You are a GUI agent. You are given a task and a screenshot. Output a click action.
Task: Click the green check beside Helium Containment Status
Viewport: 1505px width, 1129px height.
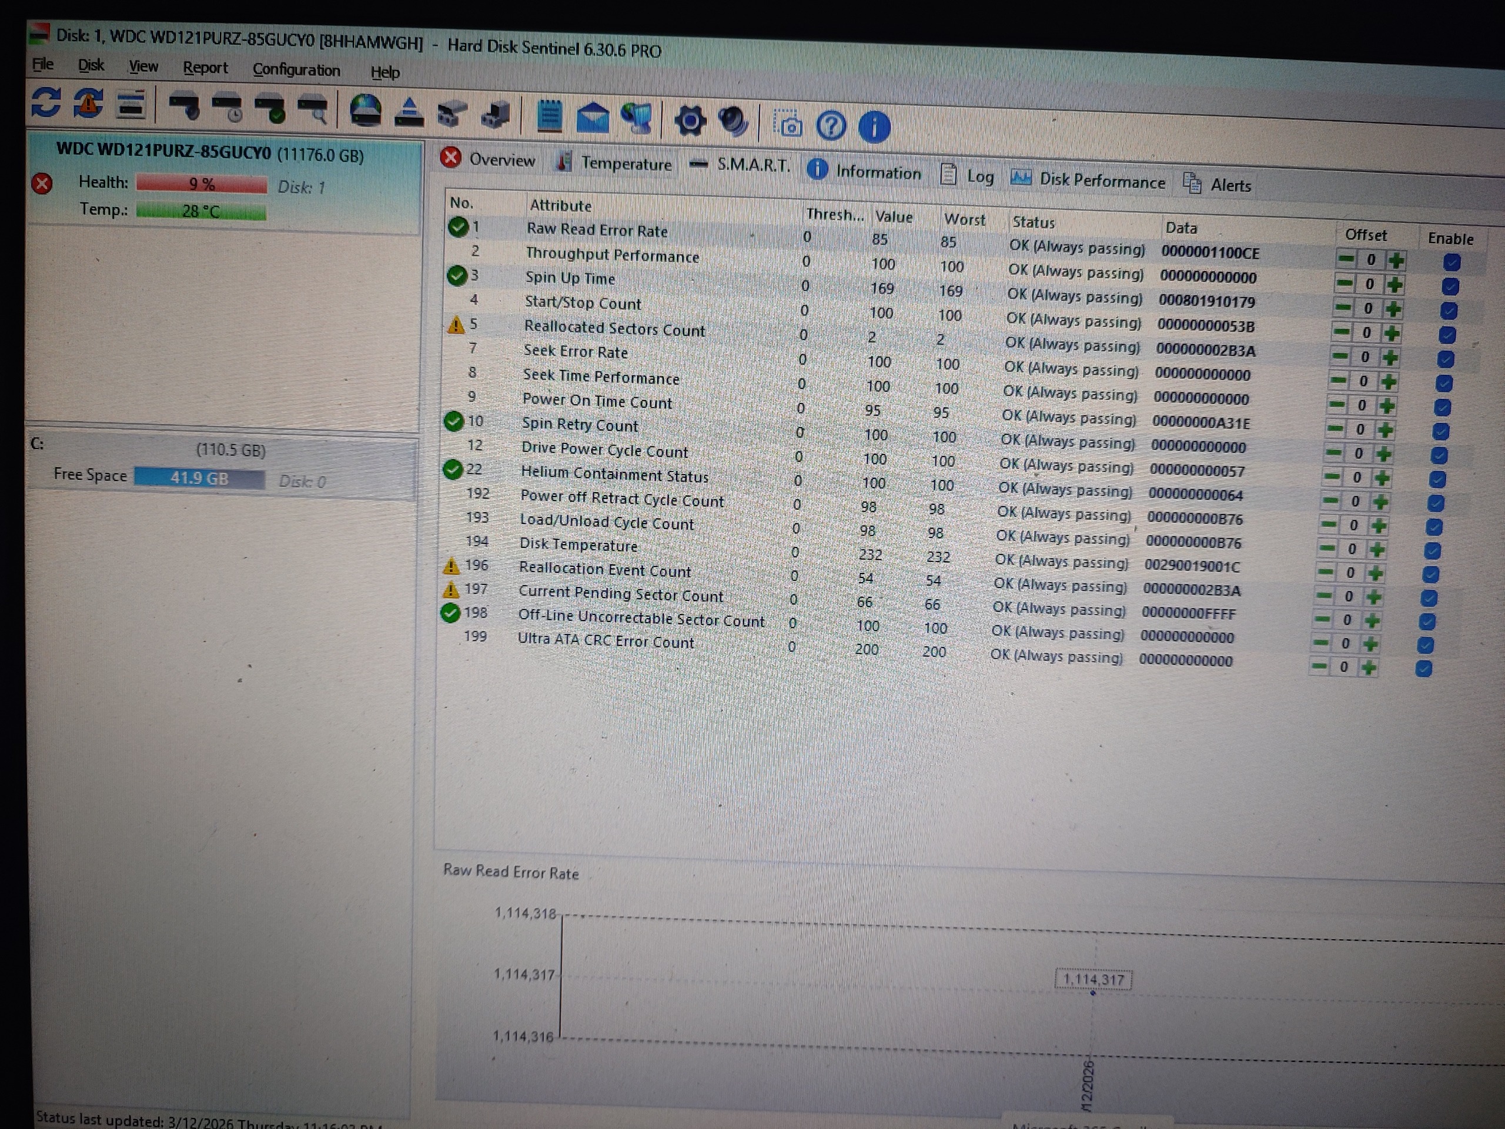tap(453, 469)
